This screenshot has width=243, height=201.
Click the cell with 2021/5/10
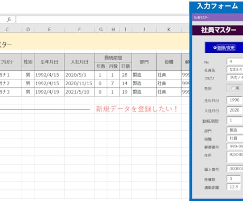pos(79,92)
